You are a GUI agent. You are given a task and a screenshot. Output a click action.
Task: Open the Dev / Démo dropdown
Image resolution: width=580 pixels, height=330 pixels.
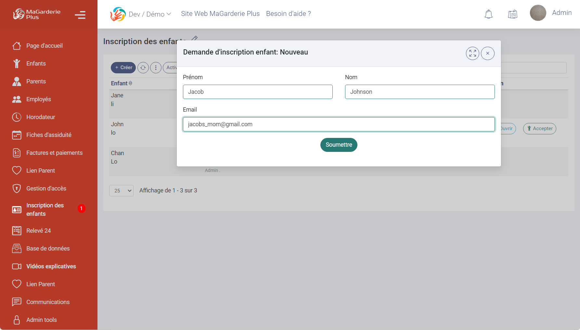(x=149, y=14)
